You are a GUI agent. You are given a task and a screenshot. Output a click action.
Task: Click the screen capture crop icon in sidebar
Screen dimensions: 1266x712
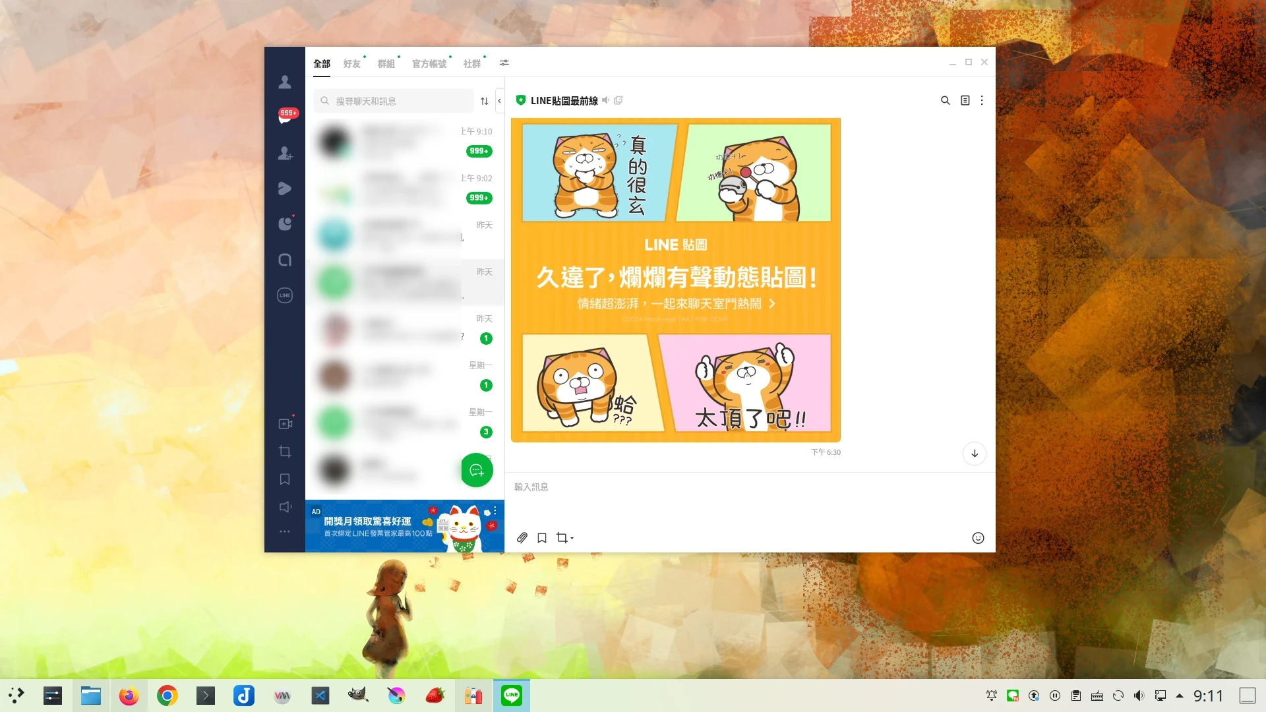point(285,452)
